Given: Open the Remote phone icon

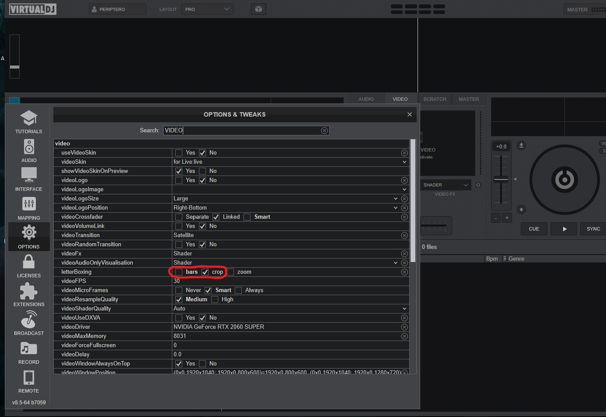Looking at the screenshot, I should (x=29, y=377).
